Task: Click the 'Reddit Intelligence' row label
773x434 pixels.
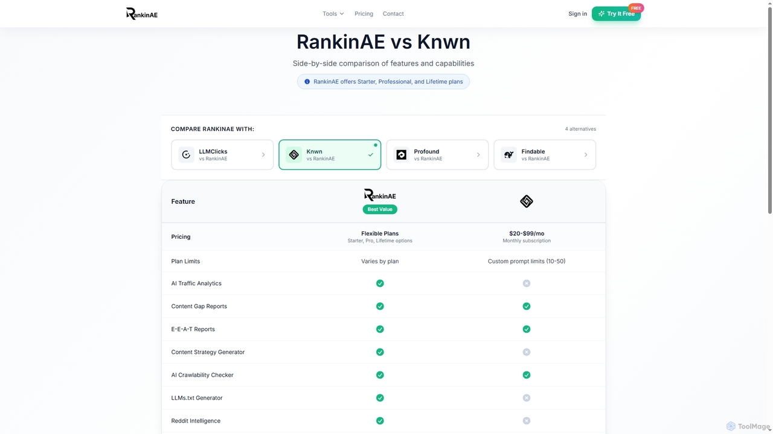Action: pos(196,421)
